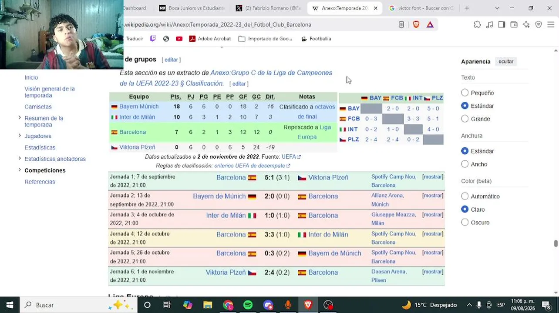Show details for Barcelona 0:3 Bayern de Múnich
The image size is (559, 313).
pos(433,253)
